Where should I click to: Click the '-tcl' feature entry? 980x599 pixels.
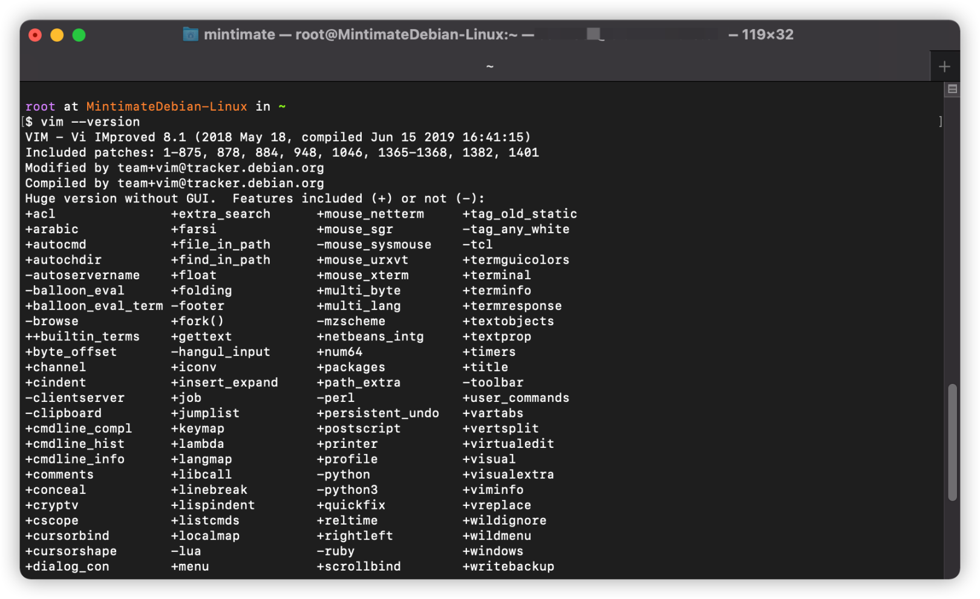pos(478,244)
